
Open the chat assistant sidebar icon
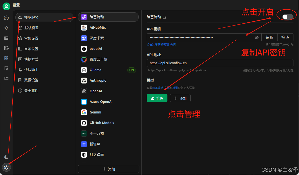[x=6, y=18]
